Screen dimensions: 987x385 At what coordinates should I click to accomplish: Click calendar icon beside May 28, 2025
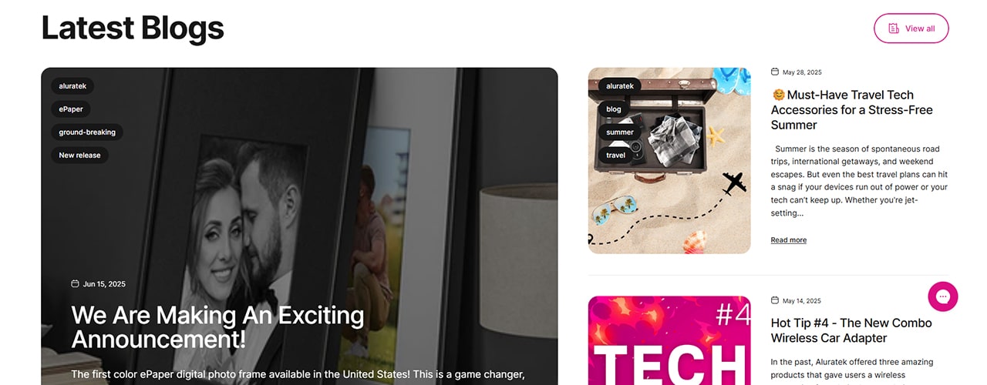(x=775, y=72)
